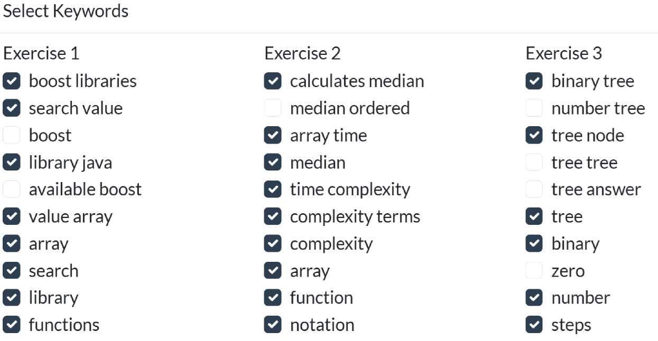Deselect the 'library java' keyword
The image size is (658, 341).
click(x=12, y=163)
